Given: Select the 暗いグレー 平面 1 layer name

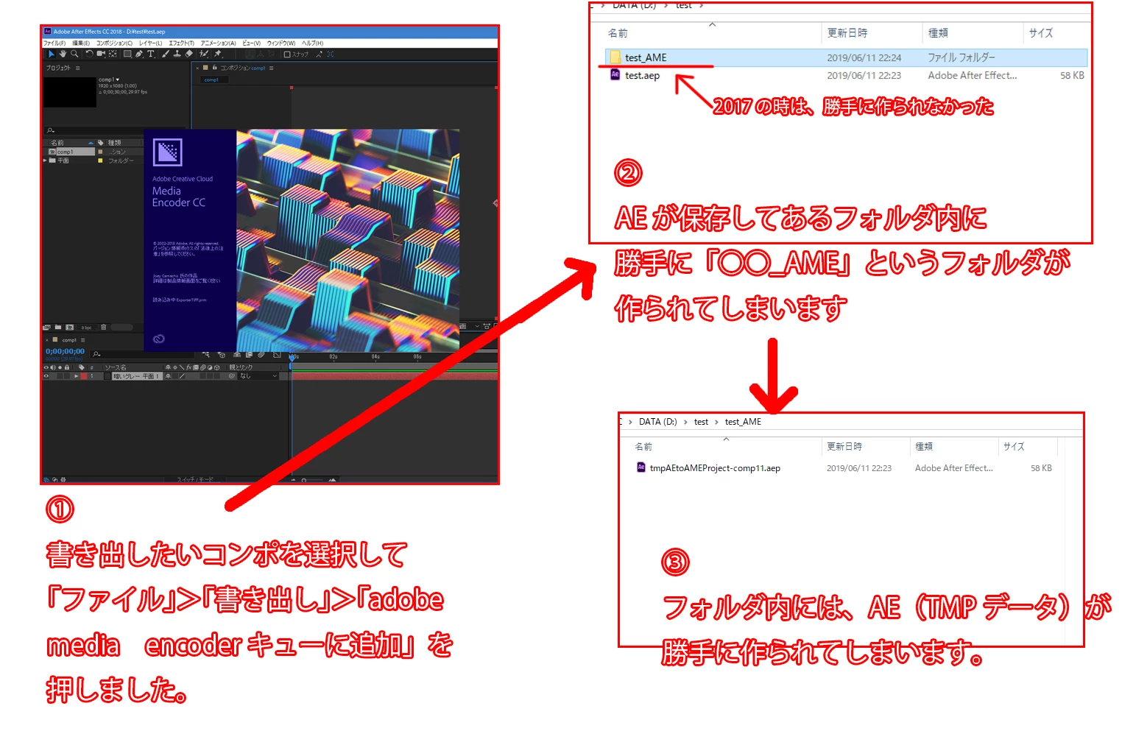Looking at the screenshot, I should pos(137,375).
